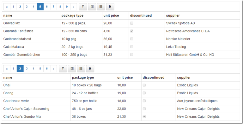The height and width of the screenshot is (124, 243).
Task: Go to page 3 in the bottom pager
Action: (x=27, y=68)
